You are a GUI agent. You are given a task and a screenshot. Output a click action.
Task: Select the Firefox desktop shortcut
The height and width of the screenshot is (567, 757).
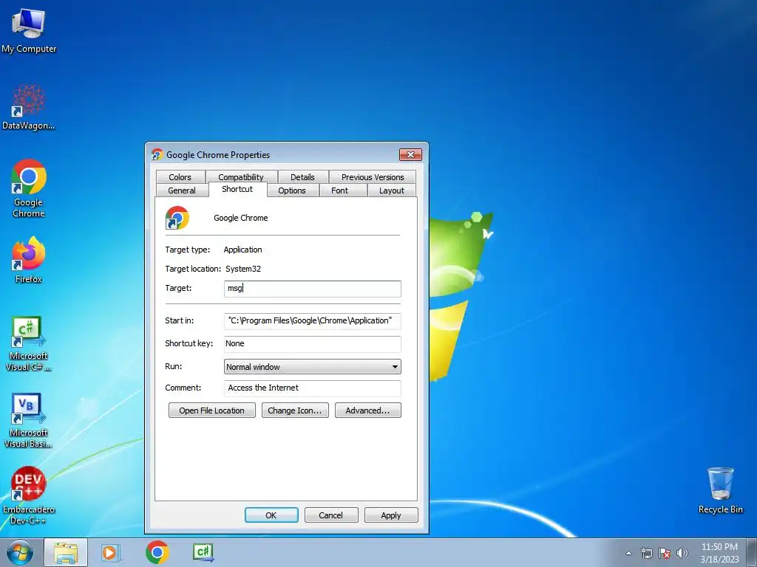(29, 259)
